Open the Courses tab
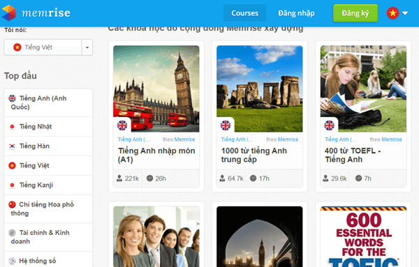The width and height of the screenshot is (419, 267). click(245, 13)
